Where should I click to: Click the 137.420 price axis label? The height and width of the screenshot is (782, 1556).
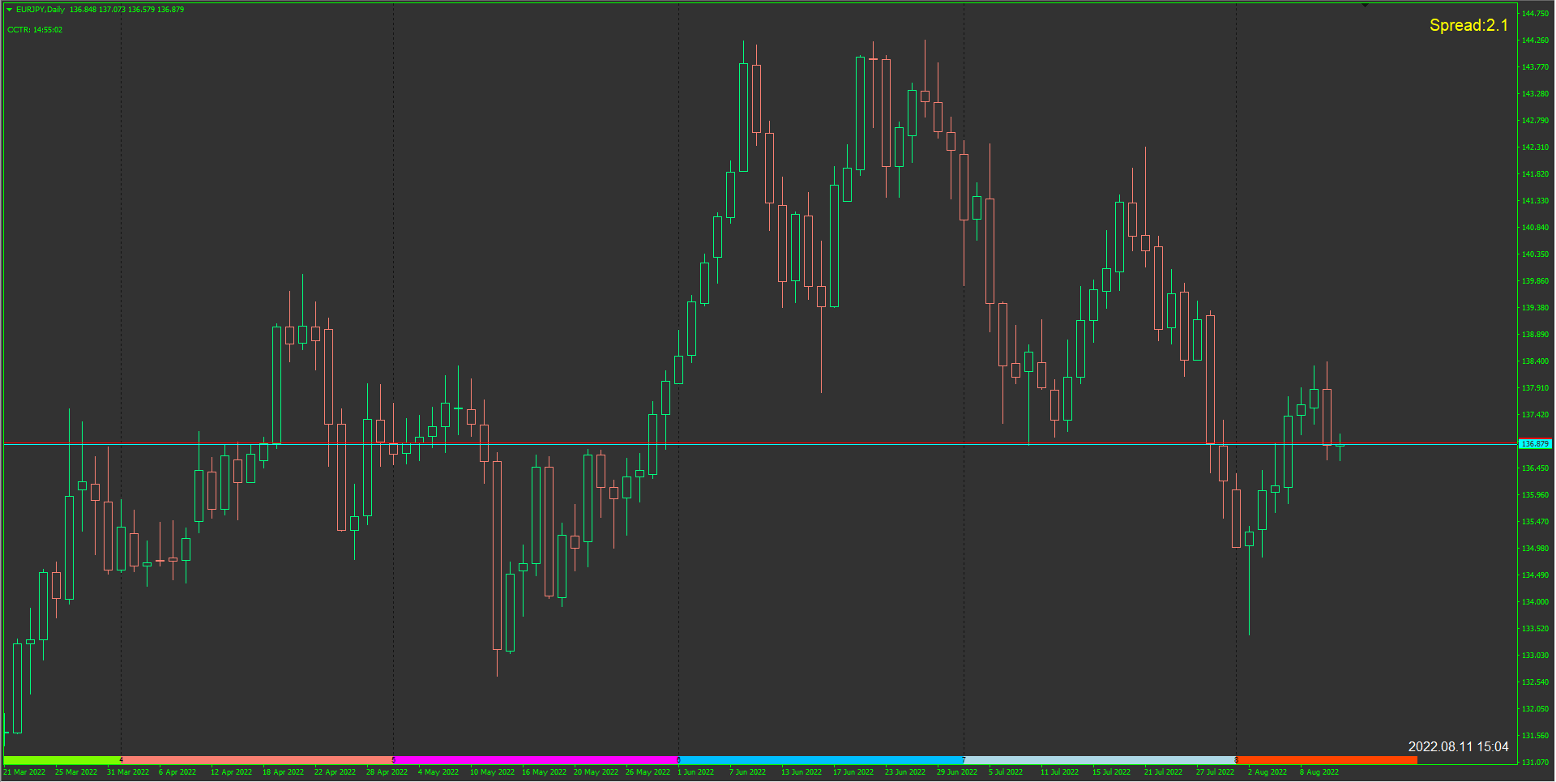point(1535,415)
